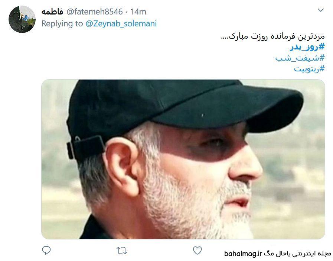Visit the @Zeynab_solemani mentioned profile
Screen dimensions: 333x261
121,24
